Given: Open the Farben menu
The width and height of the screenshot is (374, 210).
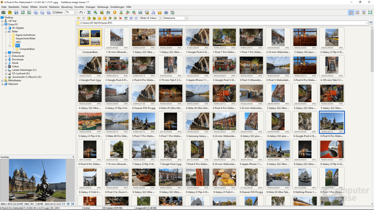Looking at the screenshot, I should 25,7.
